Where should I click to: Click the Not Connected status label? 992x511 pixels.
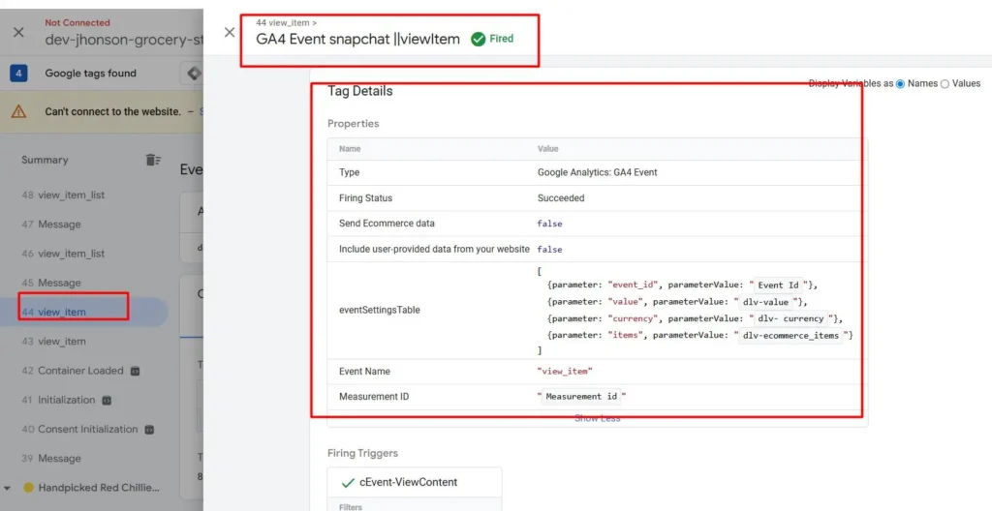click(x=77, y=23)
